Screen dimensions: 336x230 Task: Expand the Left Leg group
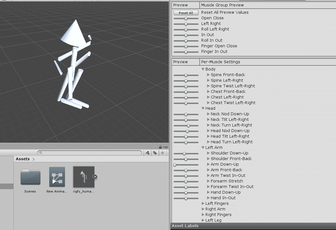click(203, 220)
